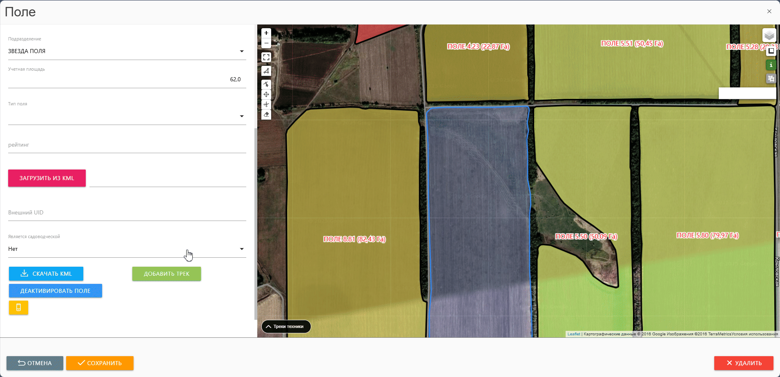780x377 pixels.
Task: Open the map layers switcher
Action: [x=769, y=35]
